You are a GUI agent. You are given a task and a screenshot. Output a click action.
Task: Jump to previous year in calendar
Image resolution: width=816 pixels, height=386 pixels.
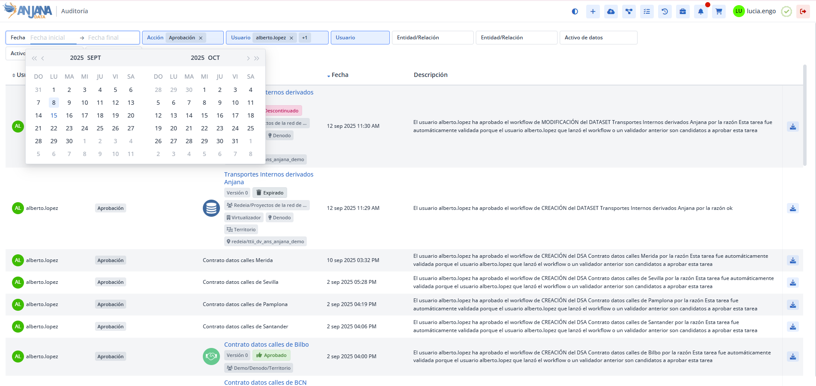[x=34, y=58]
